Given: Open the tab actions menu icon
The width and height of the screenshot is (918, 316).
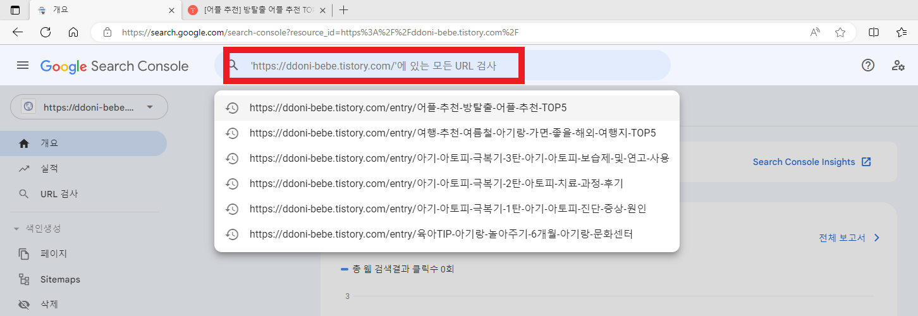Looking at the screenshot, I should point(16,10).
